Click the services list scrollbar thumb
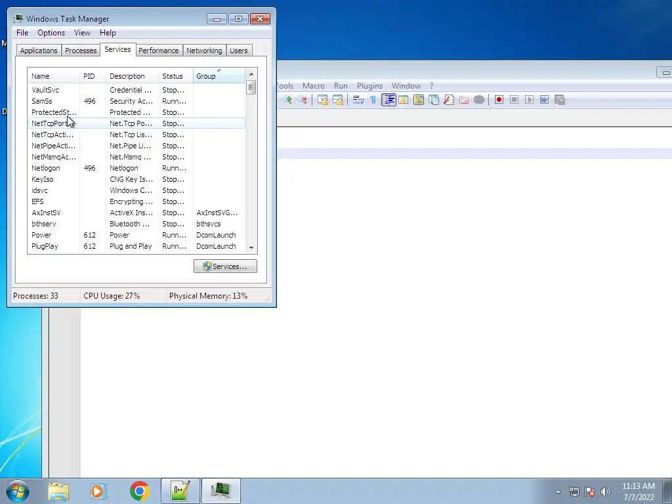 tap(251, 87)
